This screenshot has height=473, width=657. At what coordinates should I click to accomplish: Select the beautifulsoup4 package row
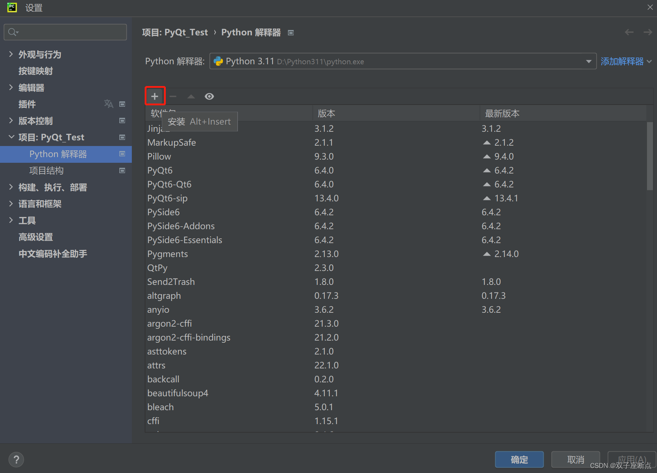(x=396, y=393)
